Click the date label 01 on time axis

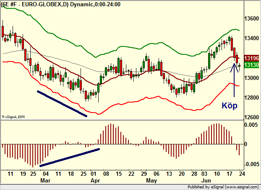point(94,174)
